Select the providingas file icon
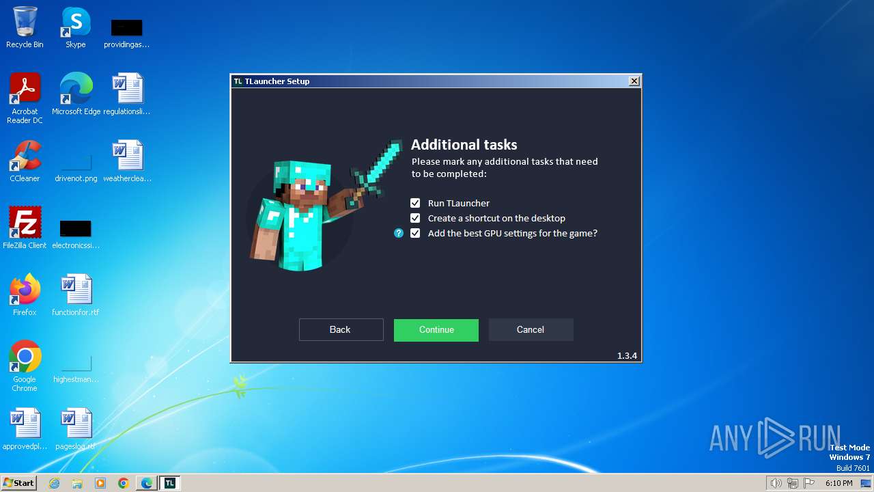This screenshot has width=874, height=492. pos(126,33)
